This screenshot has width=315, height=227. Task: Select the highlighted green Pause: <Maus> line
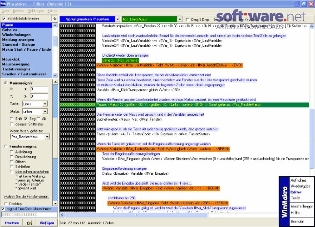(184, 105)
